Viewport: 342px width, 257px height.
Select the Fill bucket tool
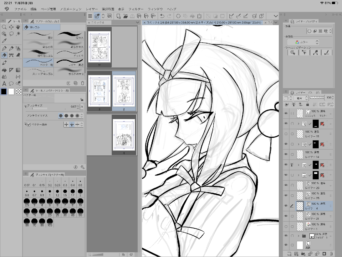click(4, 70)
